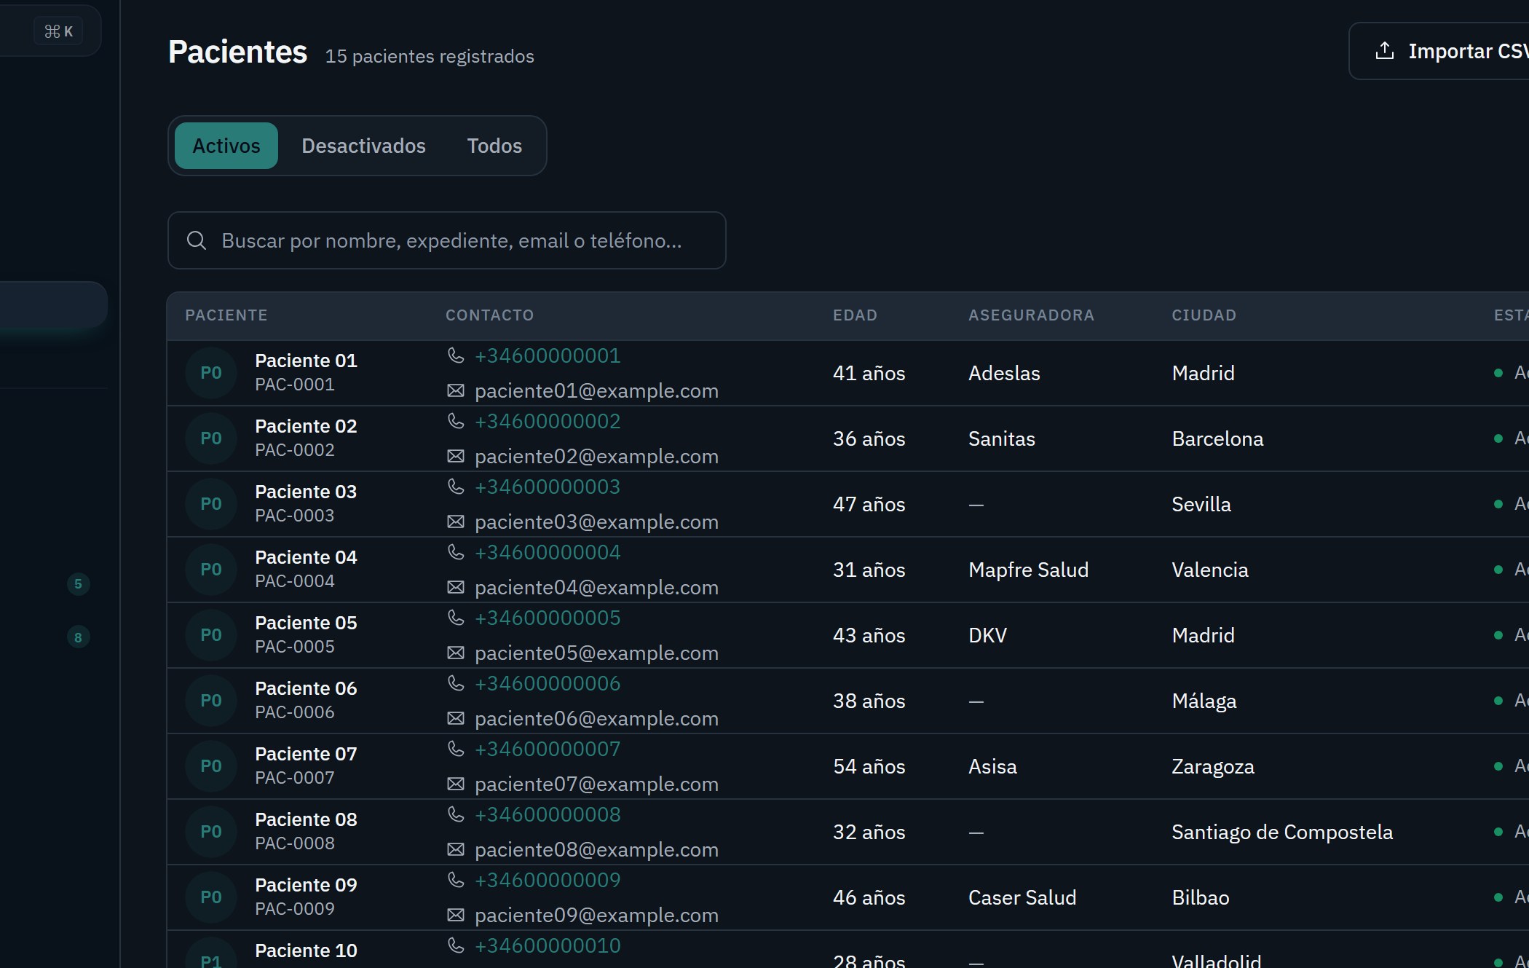Click the sidebar badge showing 8

(x=79, y=637)
